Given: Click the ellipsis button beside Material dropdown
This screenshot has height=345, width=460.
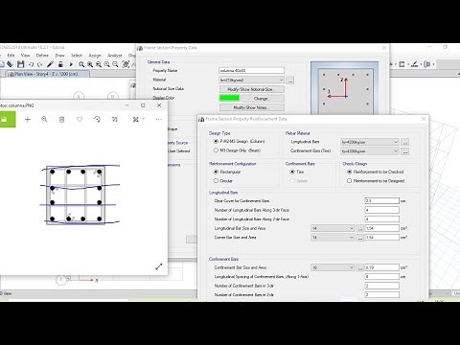Looking at the screenshot, I should [290, 80].
